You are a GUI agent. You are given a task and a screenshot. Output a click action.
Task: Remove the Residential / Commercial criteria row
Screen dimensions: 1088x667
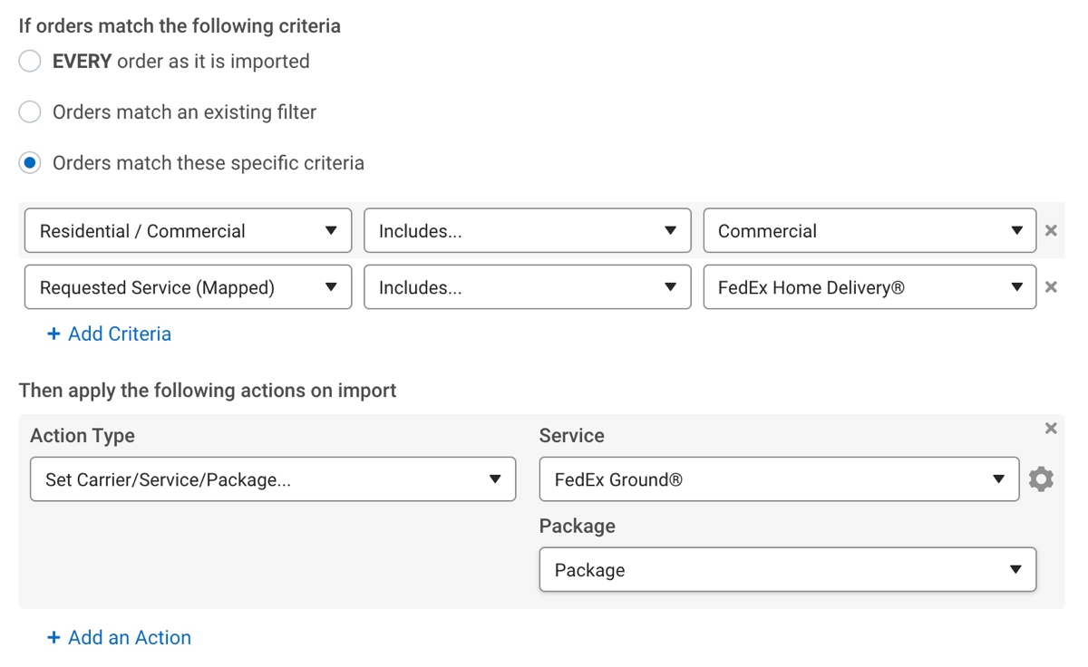1051,230
